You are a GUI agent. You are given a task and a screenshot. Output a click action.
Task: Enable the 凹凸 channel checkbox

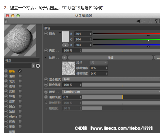(x=20, y=106)
